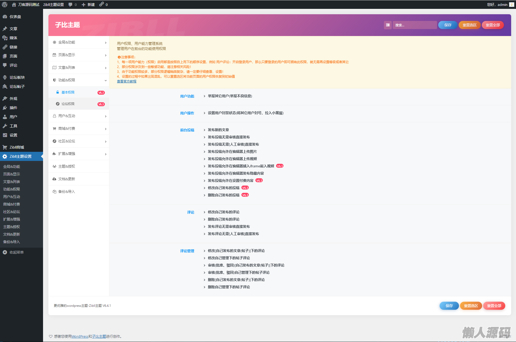This screenshot has width=516, height=342.
Task: Click the Zibll主题设置 gear icon in sidebar
Action: click(5, 156)
